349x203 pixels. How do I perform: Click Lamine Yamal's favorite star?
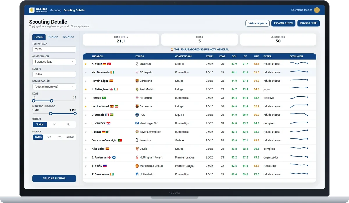tap(86, 106)
